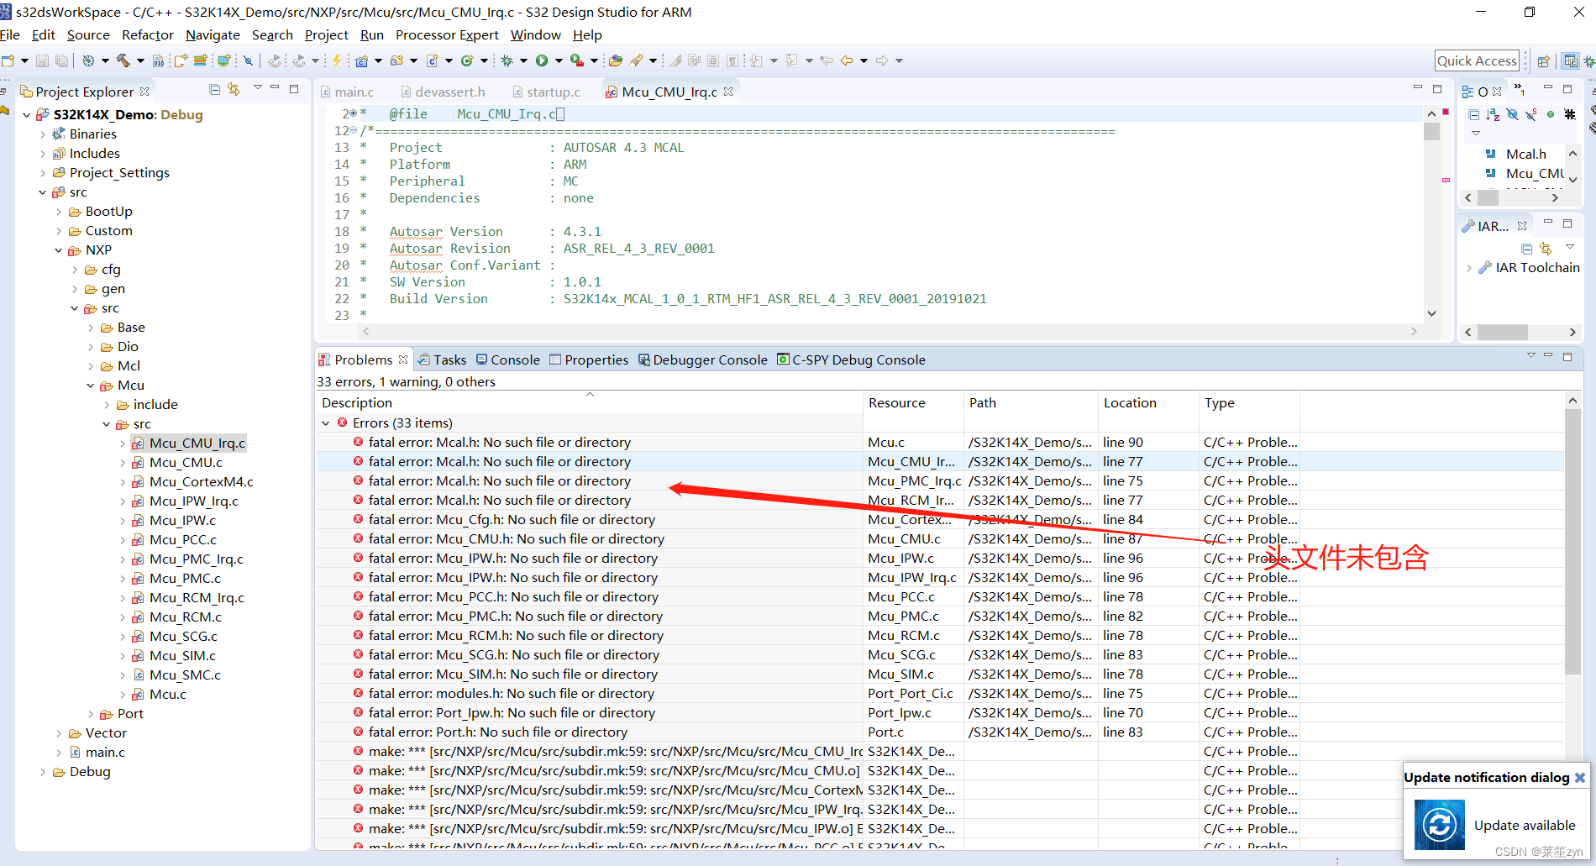
Task: Expand the Binaries node
Action: pyautogui.click(x=43, y=134)
